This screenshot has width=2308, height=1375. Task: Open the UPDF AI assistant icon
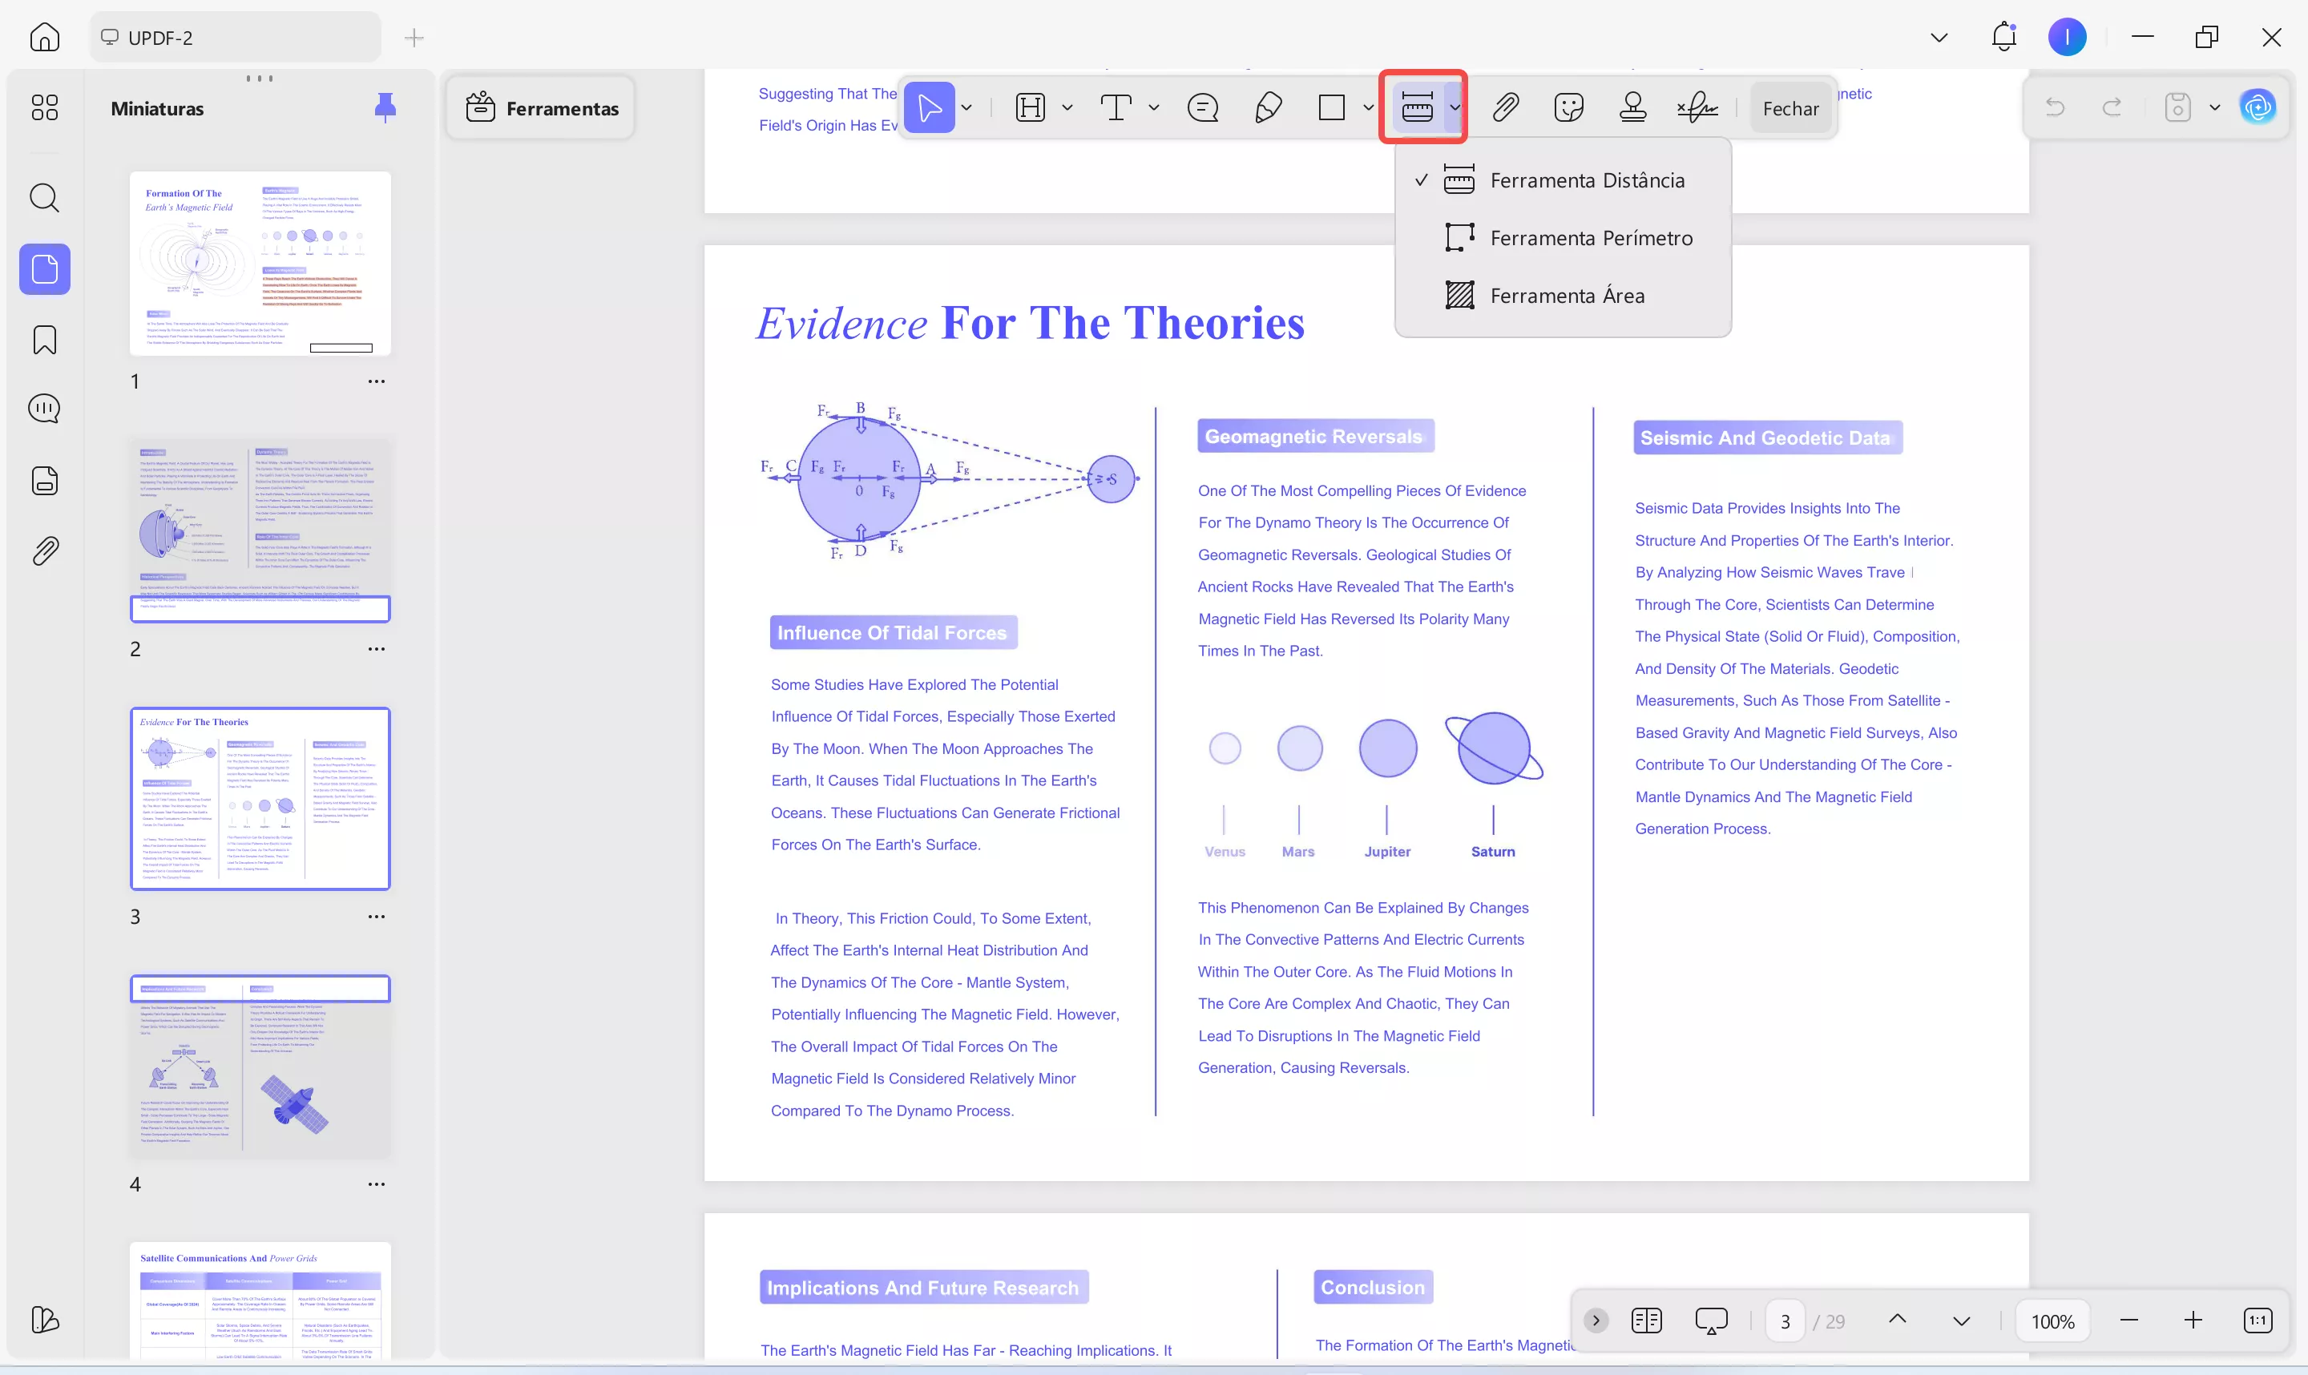[2257, 107]
